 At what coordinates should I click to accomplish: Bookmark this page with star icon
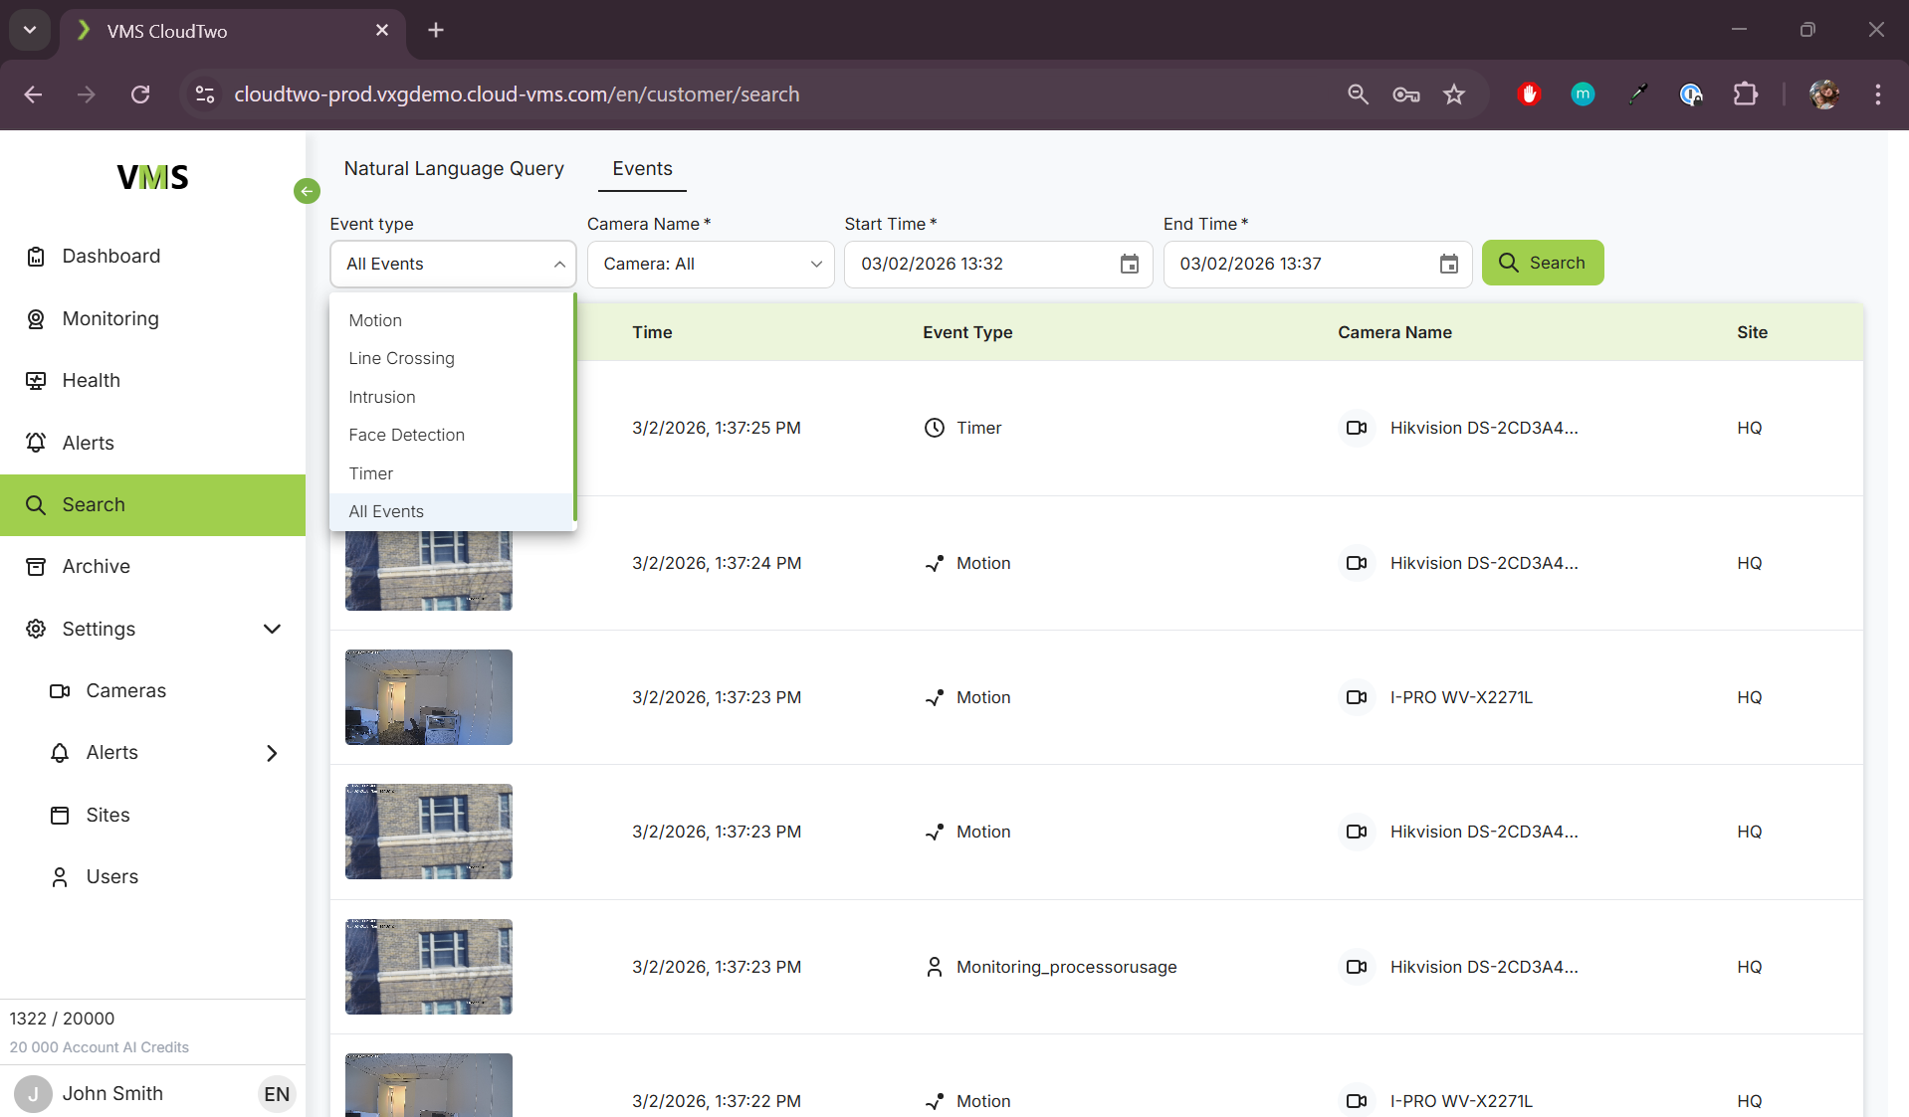[x=1454, y=94]
